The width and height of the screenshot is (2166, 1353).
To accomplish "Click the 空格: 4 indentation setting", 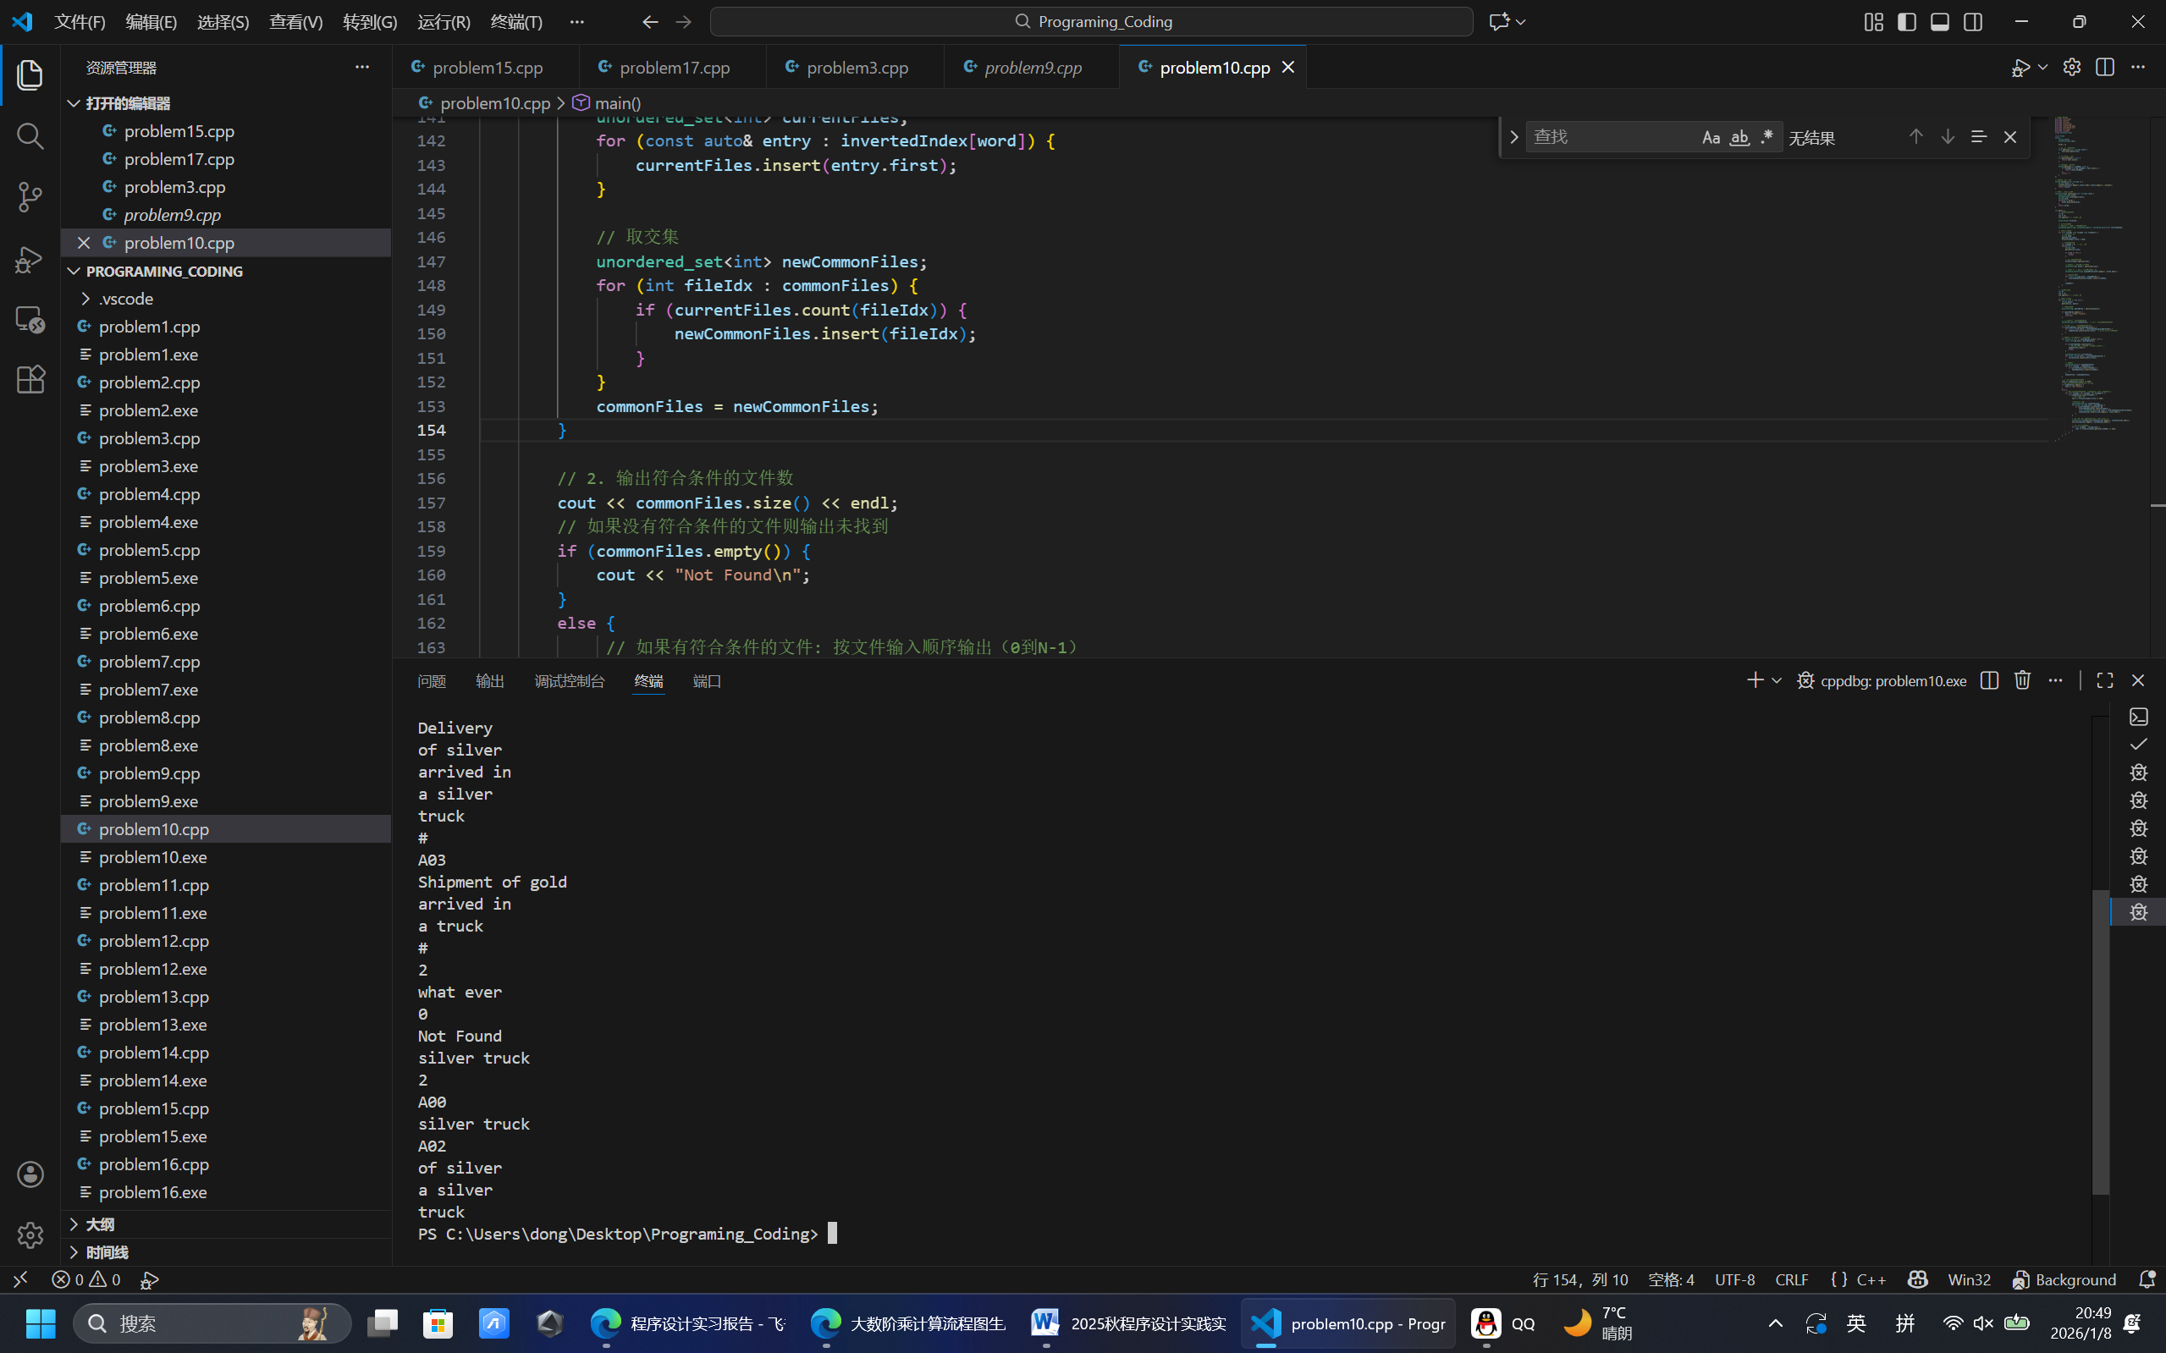I will pyautogui.click(x=1670, y=1279).
